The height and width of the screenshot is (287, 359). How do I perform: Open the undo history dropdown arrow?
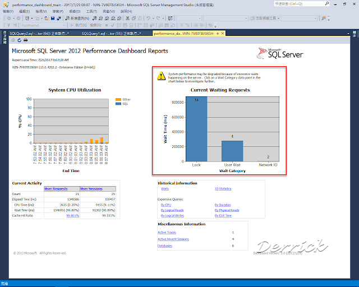(x=153, y=18)
